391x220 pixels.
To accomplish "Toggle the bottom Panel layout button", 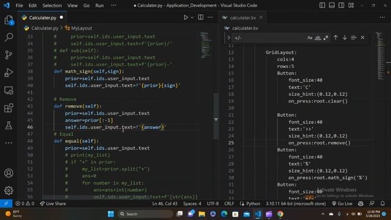I will coord(332,5).
